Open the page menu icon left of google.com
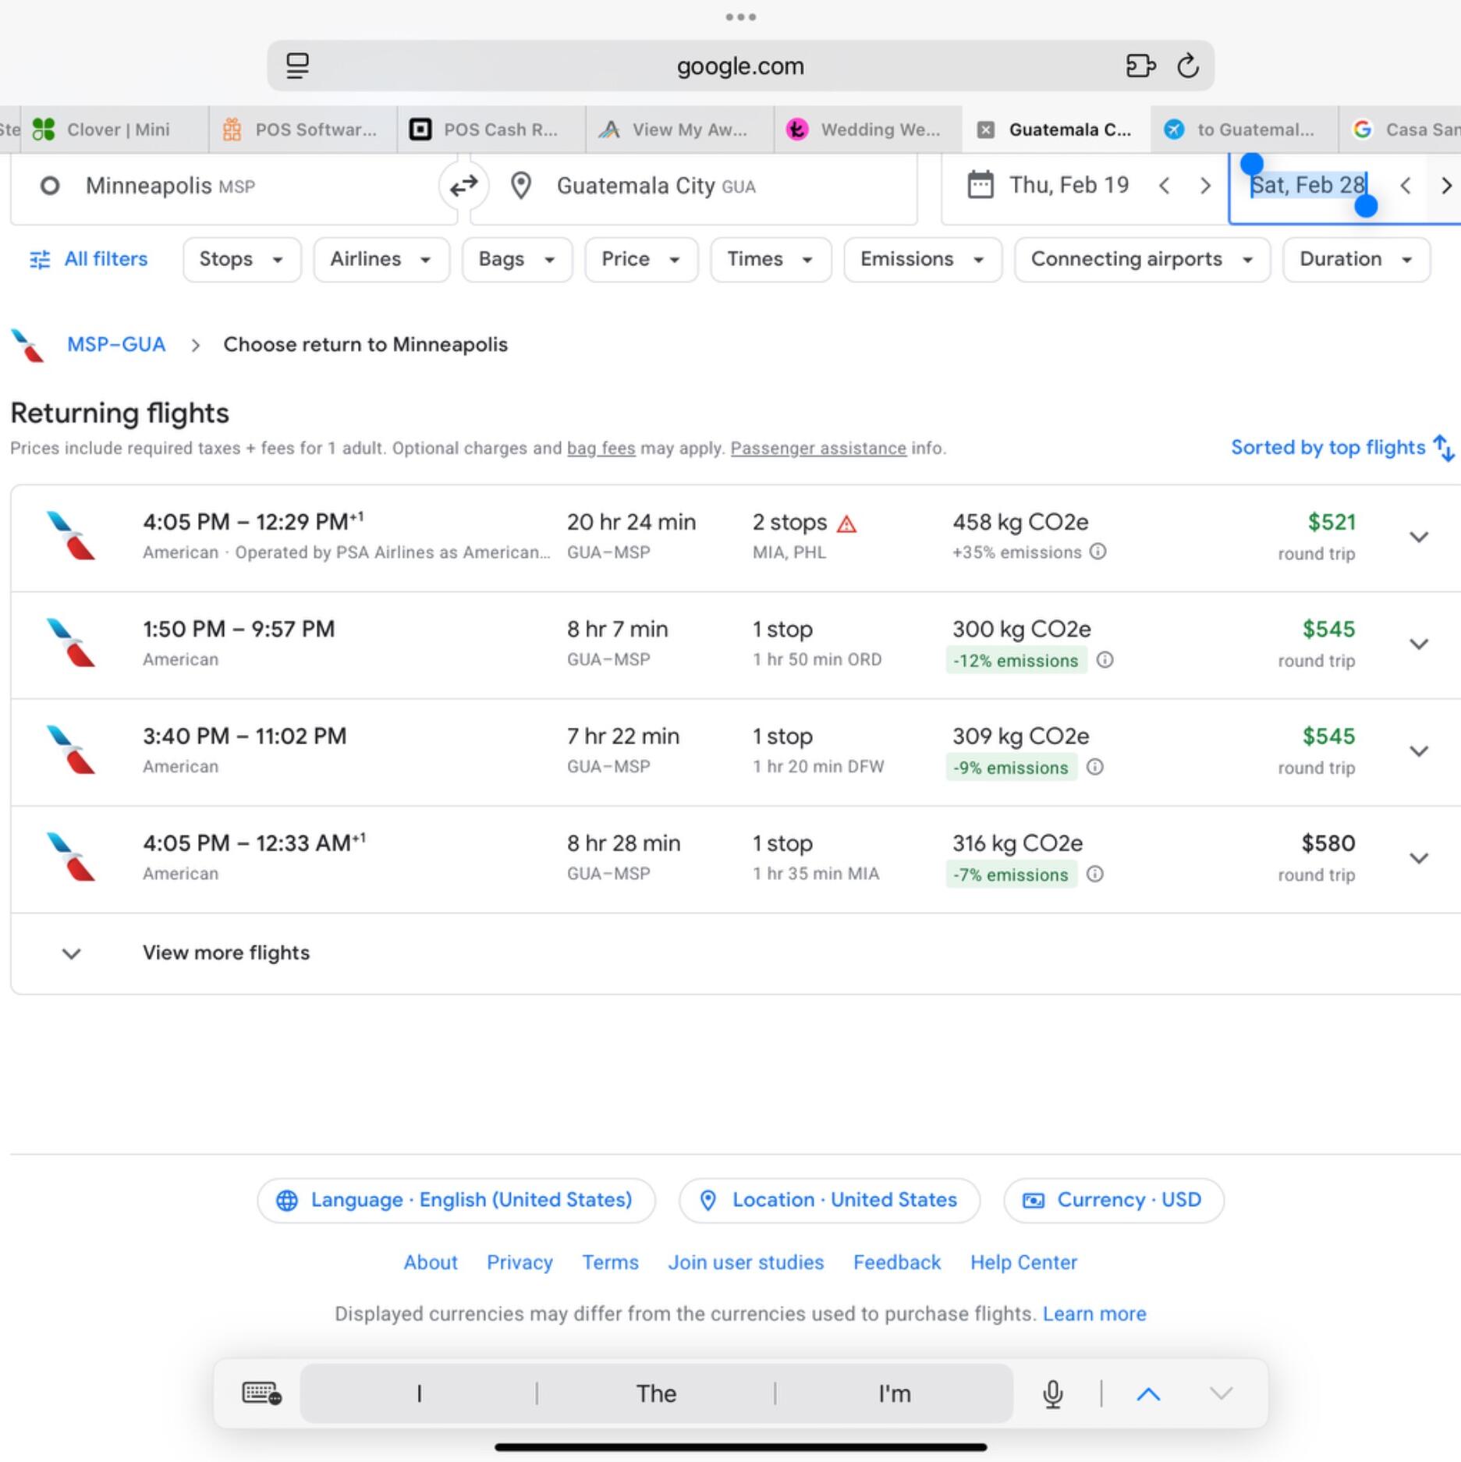The width and height of the screenshot is (1461, 1462). click(297, 66)
